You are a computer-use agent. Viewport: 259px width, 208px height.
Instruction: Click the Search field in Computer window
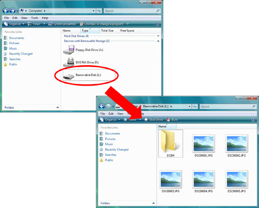pyautogui.click(x=132, y=11)
